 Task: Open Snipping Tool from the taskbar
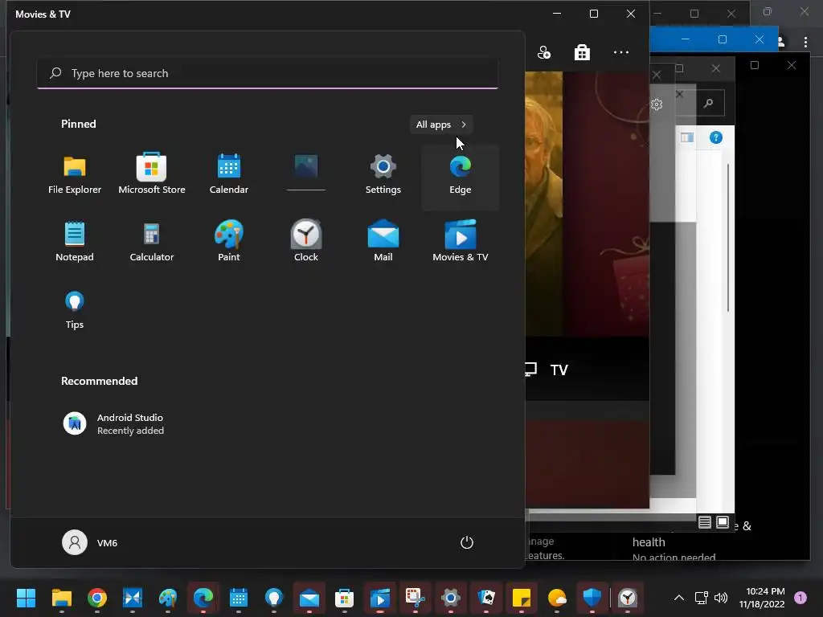pos(416,598)
